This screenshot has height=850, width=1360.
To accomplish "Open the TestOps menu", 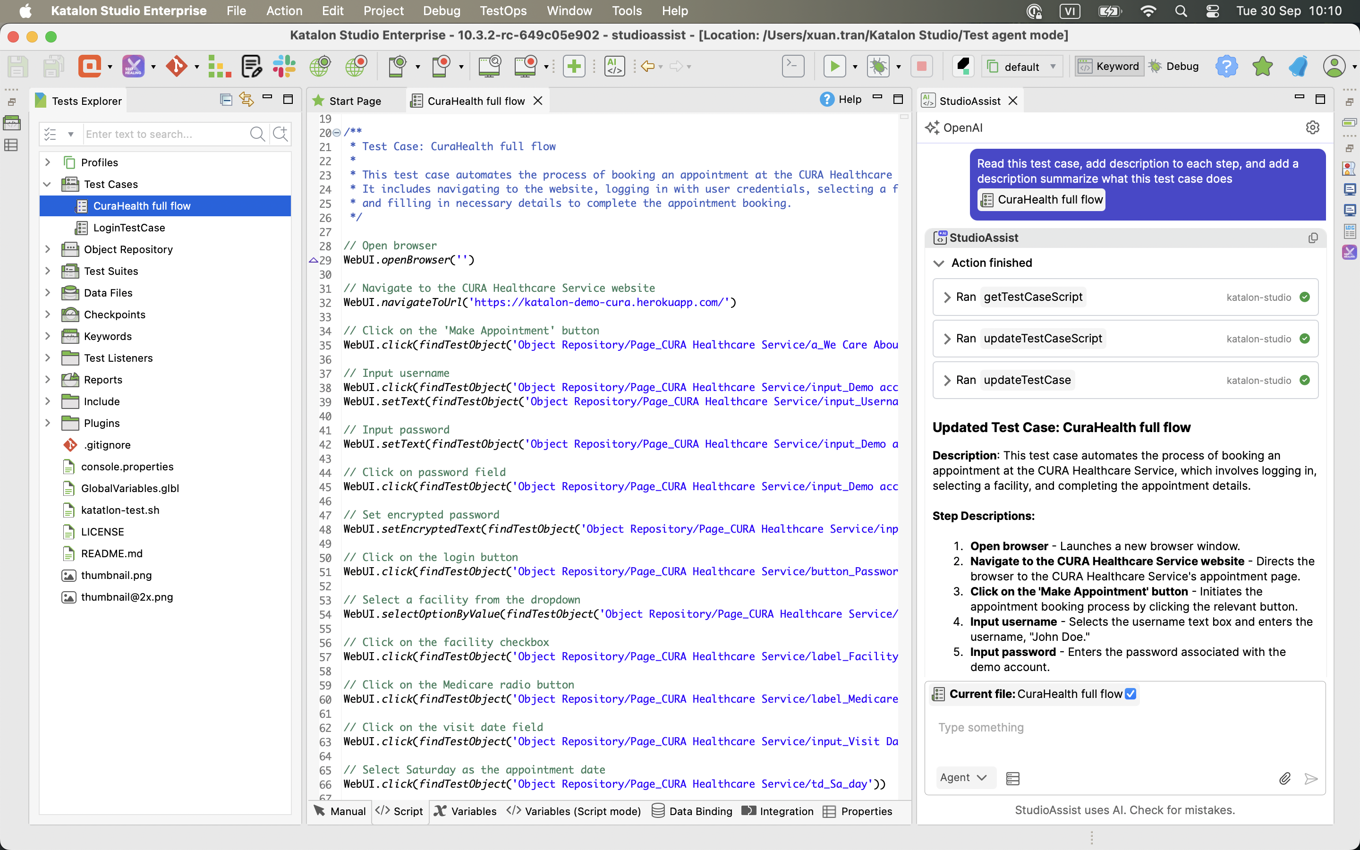I will pos(503,11).
